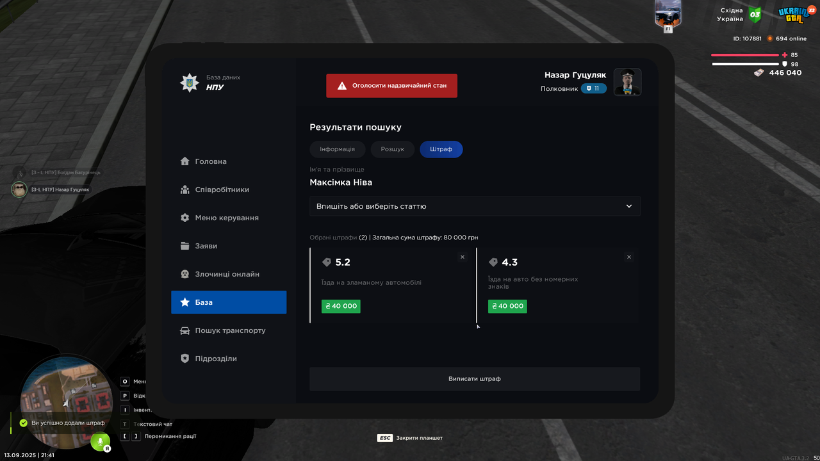Click Закрити планшет hint
Screen dimensions: 820x461
(420, 438)
